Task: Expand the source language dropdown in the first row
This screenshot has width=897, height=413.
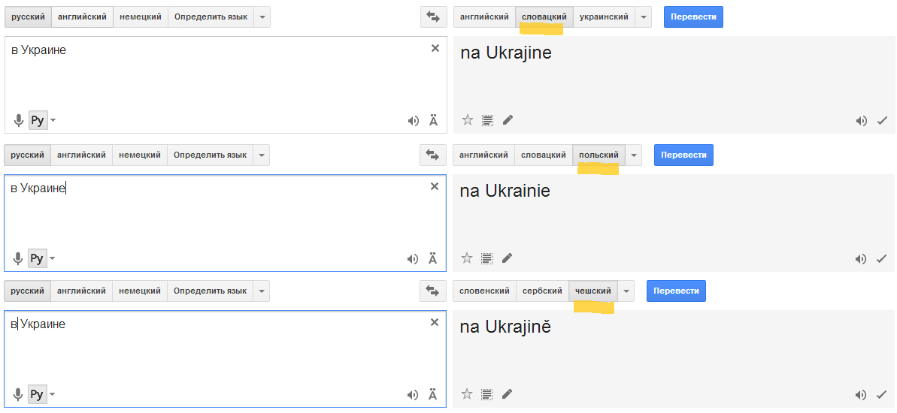Action: click(x=262, y=17)
